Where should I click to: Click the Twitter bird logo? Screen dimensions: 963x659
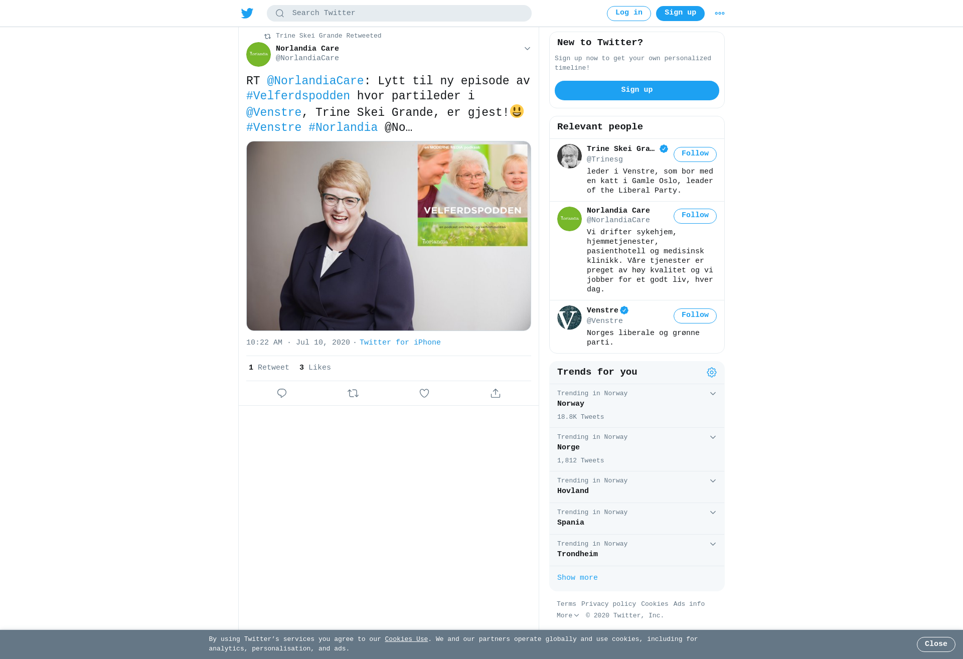coord(247,13)
